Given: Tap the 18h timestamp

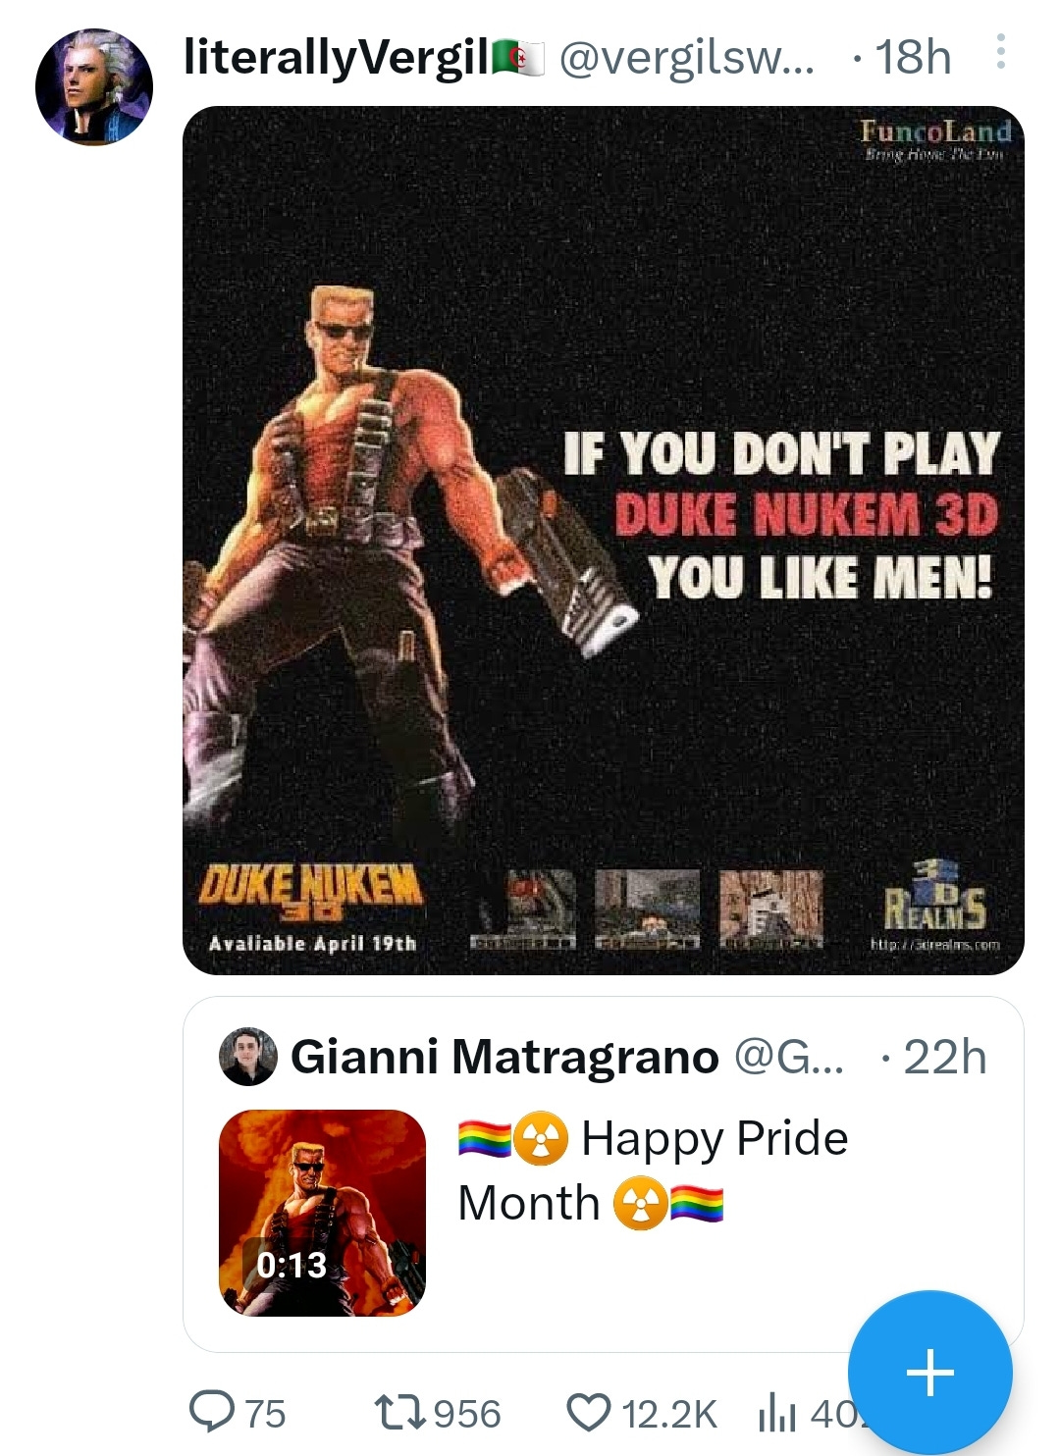Looking at the screenshot, I should [913, 58].
